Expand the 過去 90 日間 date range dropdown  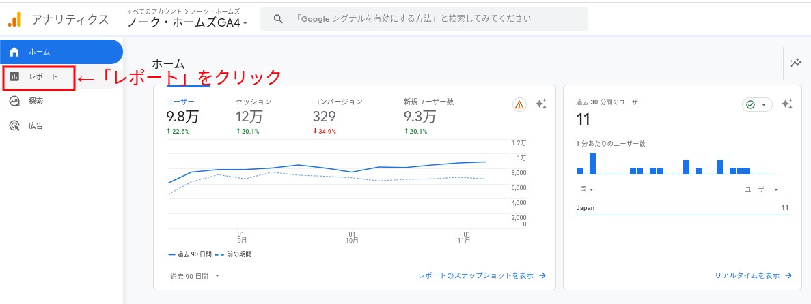(x=195, y=276)
